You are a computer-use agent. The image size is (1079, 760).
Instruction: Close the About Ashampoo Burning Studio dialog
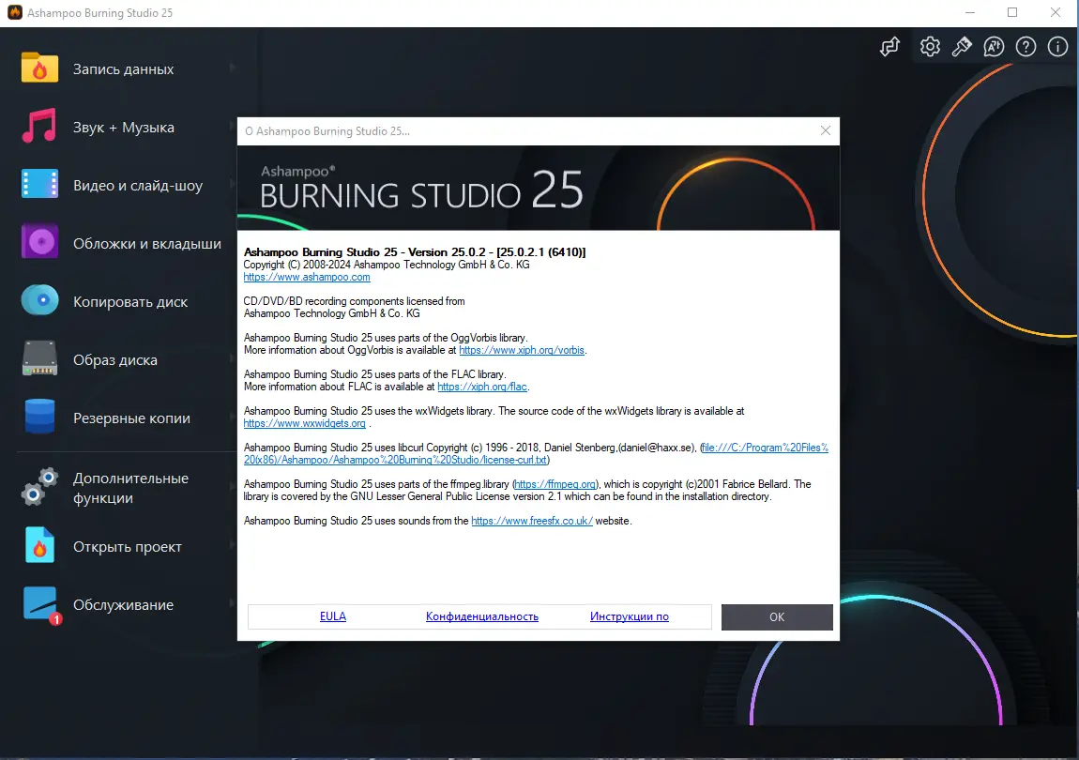[826, 130]
